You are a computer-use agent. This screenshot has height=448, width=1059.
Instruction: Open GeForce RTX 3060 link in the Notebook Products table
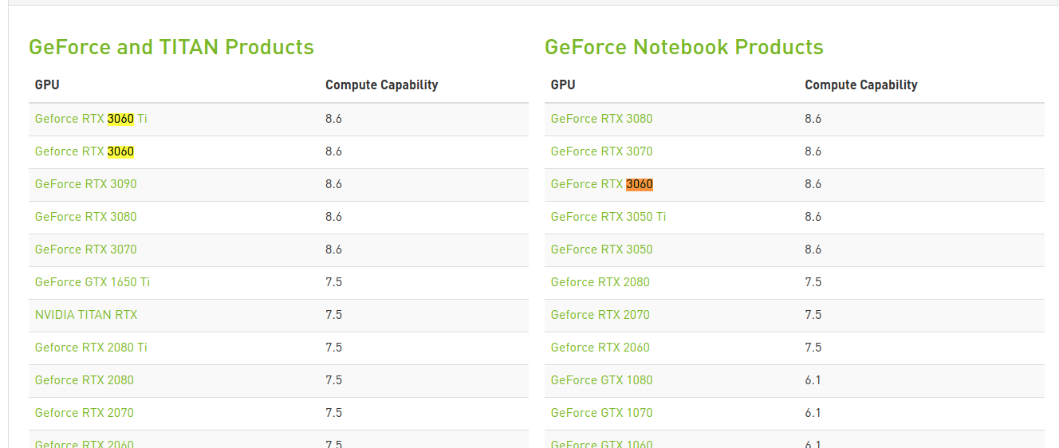pos(602,184)
